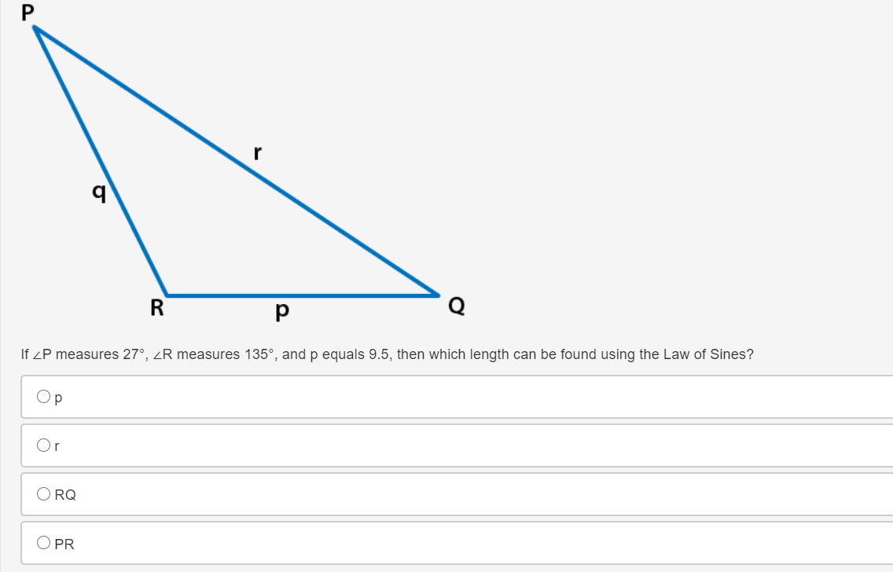Click the vertex label Q on the triangle
This screenshot has height=572, width=893.
pyautogui.click(x=456, y=306)
